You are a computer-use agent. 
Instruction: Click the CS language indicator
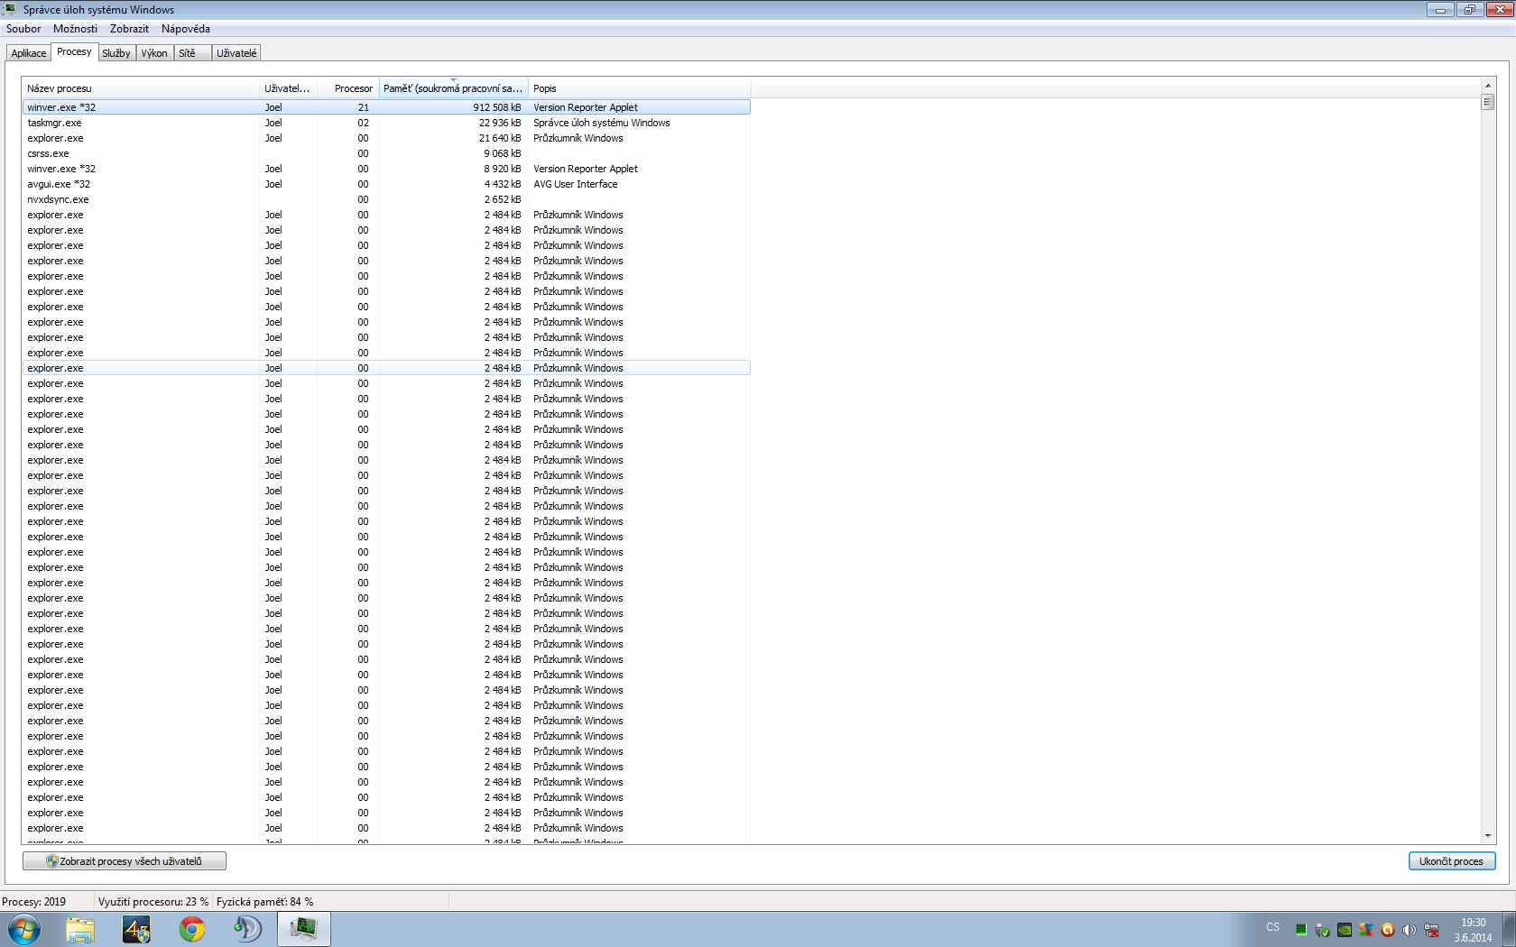1273,927
